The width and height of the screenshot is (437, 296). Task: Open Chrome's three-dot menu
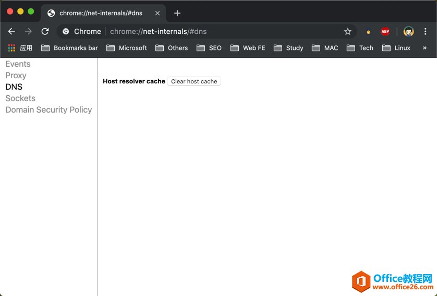[426, 31]
